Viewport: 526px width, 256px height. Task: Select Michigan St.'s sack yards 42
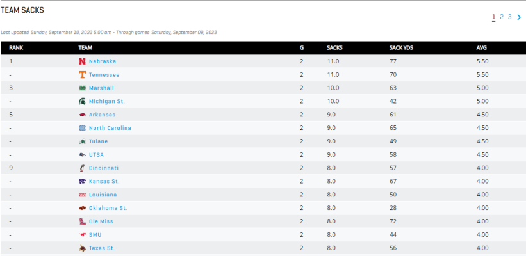pos(393,101)
